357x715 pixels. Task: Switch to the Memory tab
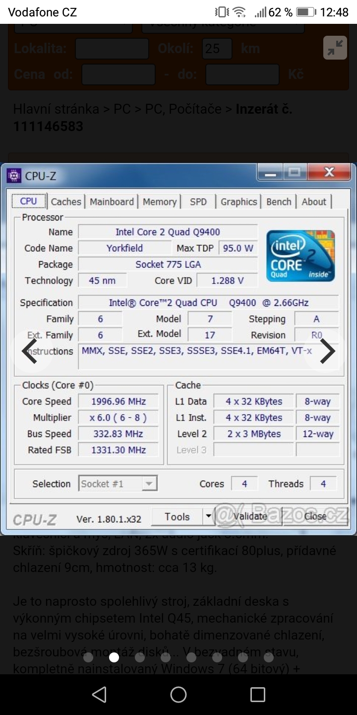pyautogui.click(x=160, y=202)
